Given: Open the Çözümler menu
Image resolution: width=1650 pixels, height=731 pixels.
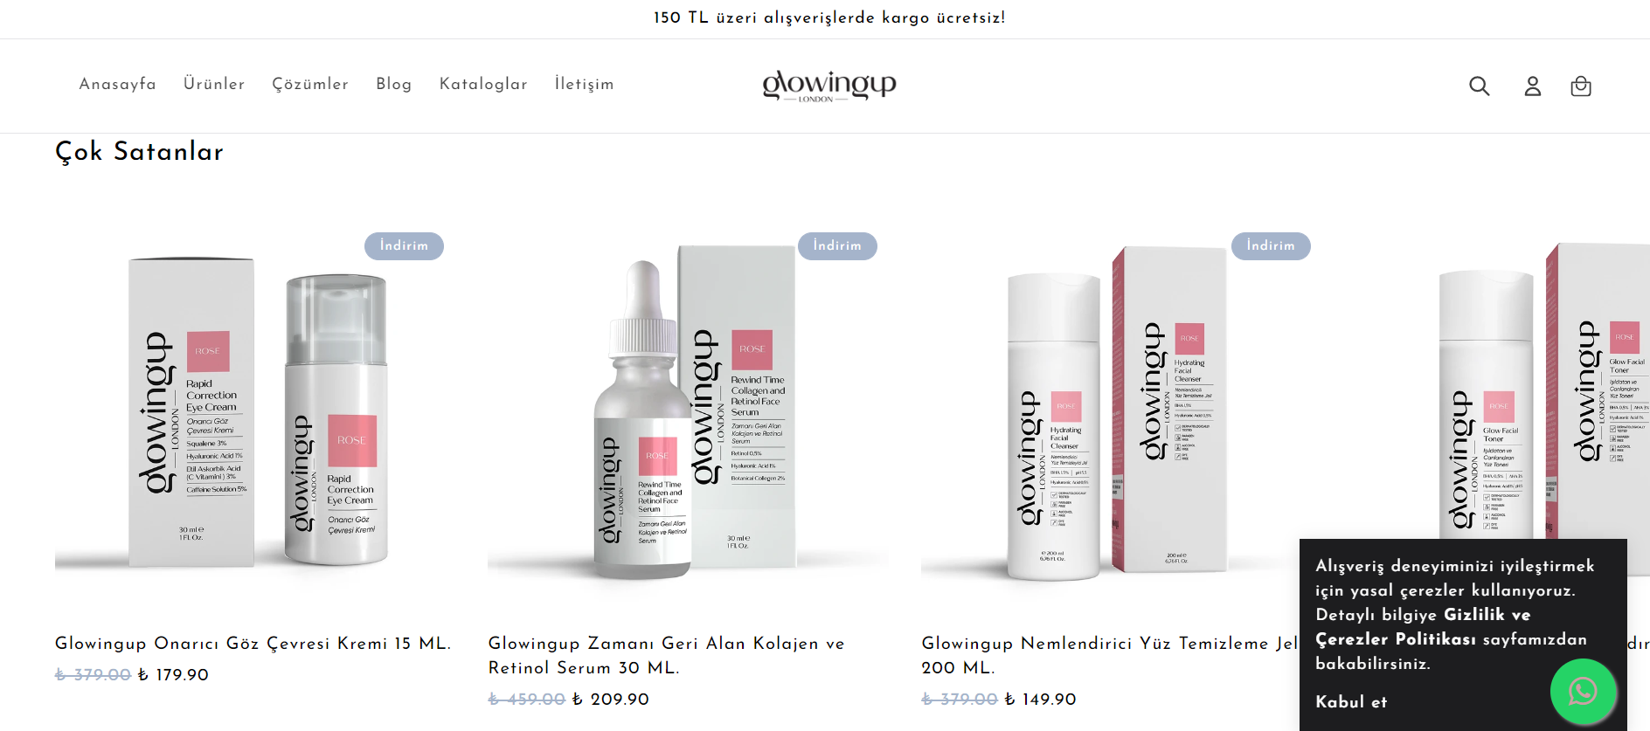Looking at the screenshot, I should 310,84.
